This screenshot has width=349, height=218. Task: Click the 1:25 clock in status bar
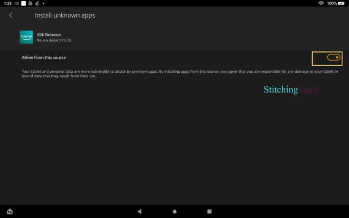point(8,3)
